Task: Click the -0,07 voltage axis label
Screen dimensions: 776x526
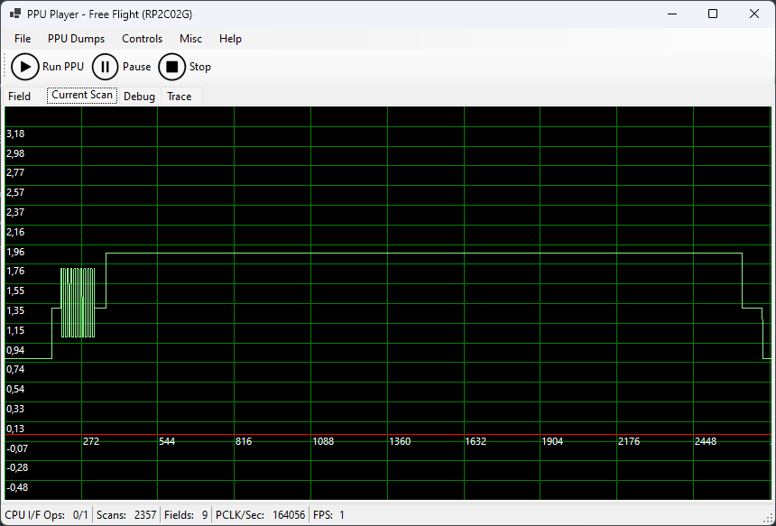Action: [17, 448]
